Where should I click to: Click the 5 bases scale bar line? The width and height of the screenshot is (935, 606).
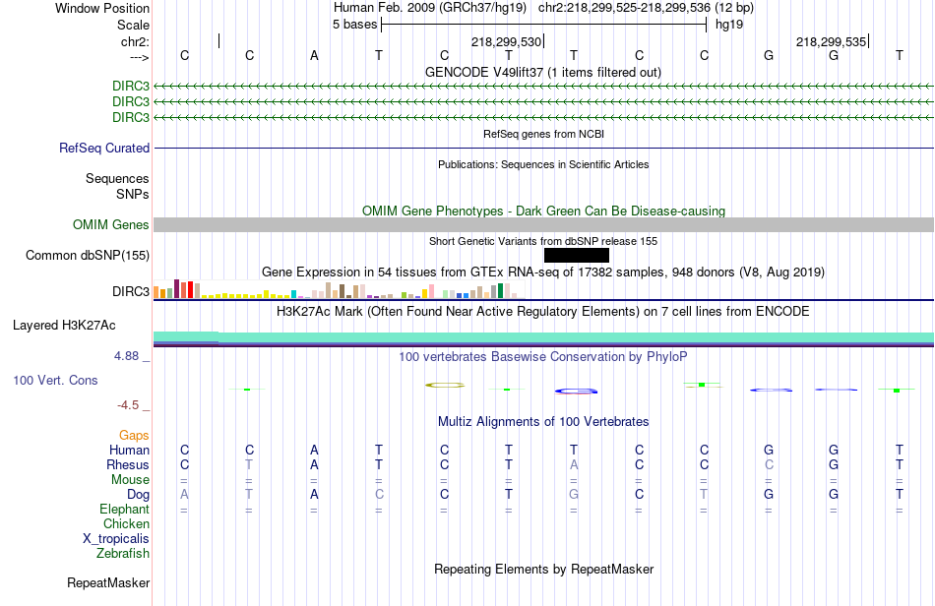point(544,25)
